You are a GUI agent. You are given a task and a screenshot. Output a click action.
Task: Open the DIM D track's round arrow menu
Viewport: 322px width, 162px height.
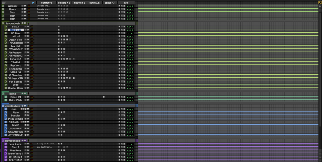[6, 125]
